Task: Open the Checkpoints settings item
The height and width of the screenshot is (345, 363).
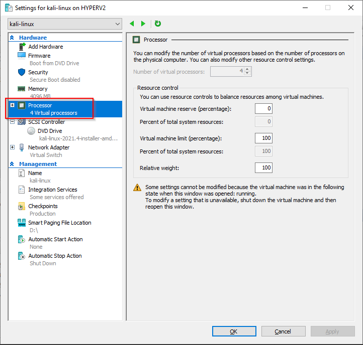Action: [22, 206]
